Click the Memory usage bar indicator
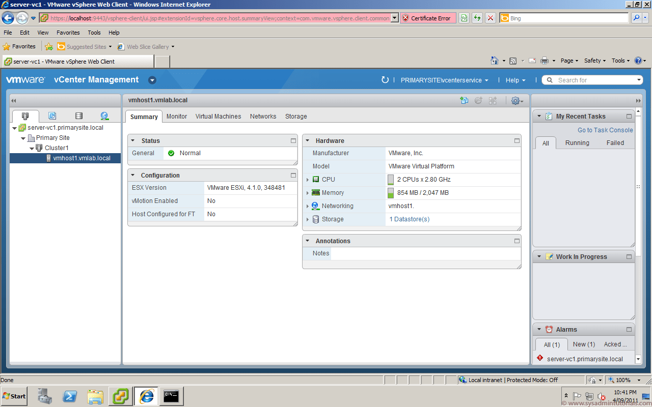The height and width of the screenshot is (407, 652). pyautogui.click(x=390, y=192)
